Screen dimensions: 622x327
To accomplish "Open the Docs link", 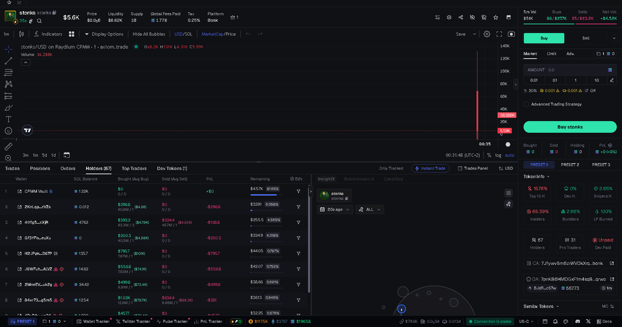I will [x=604, y=321].
